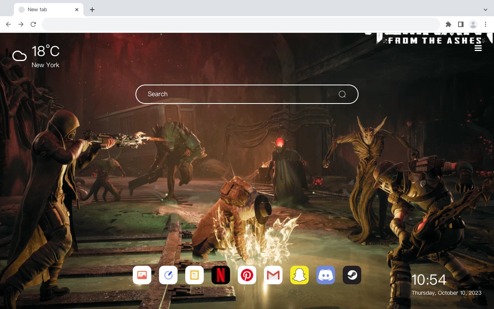
Task: Click the New York location label
Action: 46,65
